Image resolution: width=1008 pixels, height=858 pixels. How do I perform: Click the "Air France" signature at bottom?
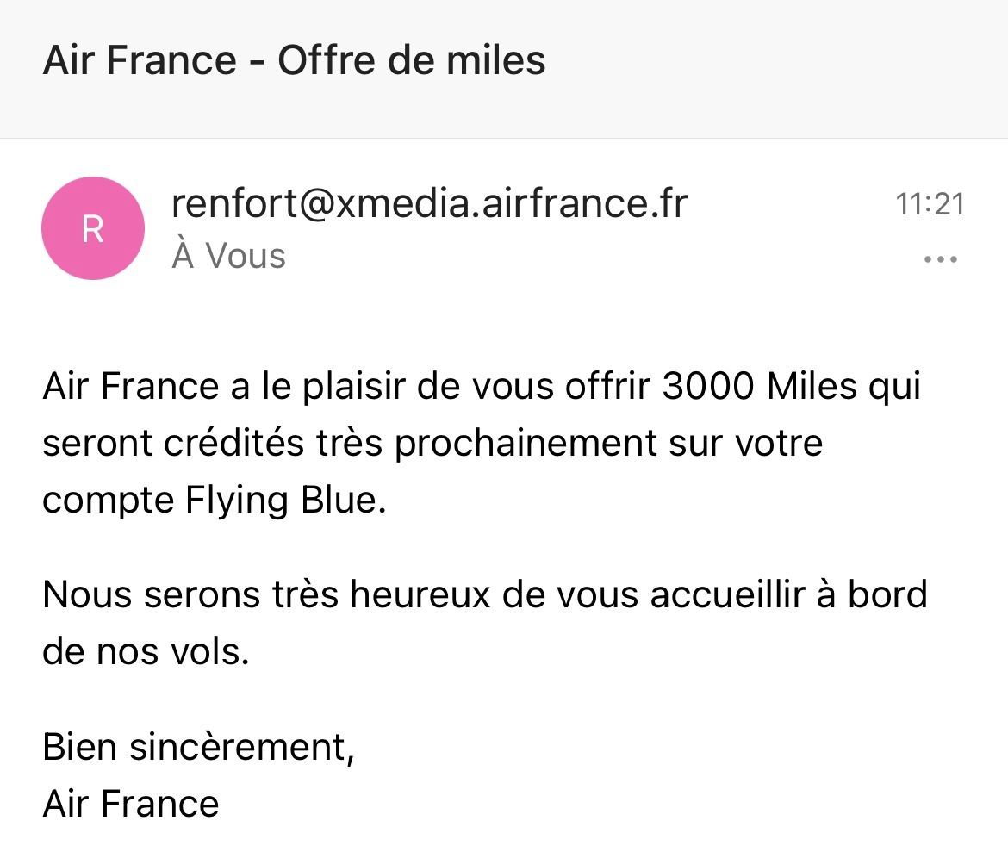pyautogui.click(x=131, y=804)
